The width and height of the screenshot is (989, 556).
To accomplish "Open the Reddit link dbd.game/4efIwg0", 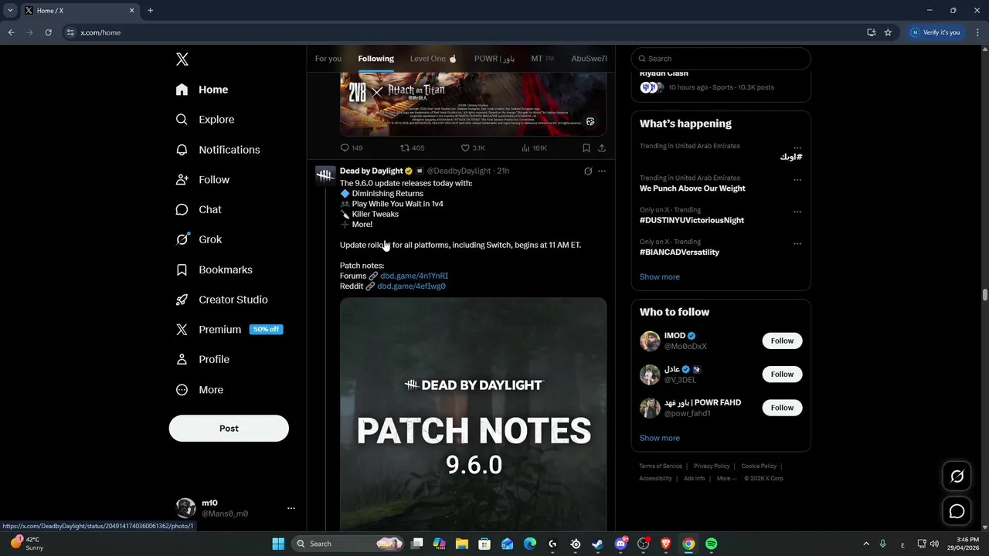I will (411, 286).
